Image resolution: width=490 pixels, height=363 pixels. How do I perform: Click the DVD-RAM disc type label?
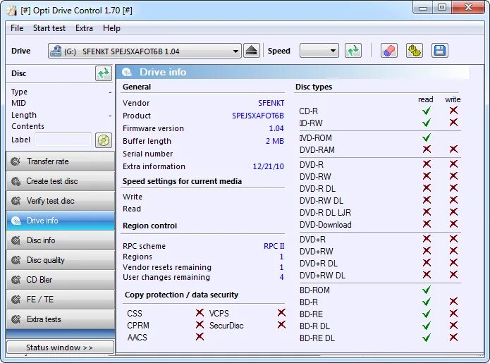point(317,150)
